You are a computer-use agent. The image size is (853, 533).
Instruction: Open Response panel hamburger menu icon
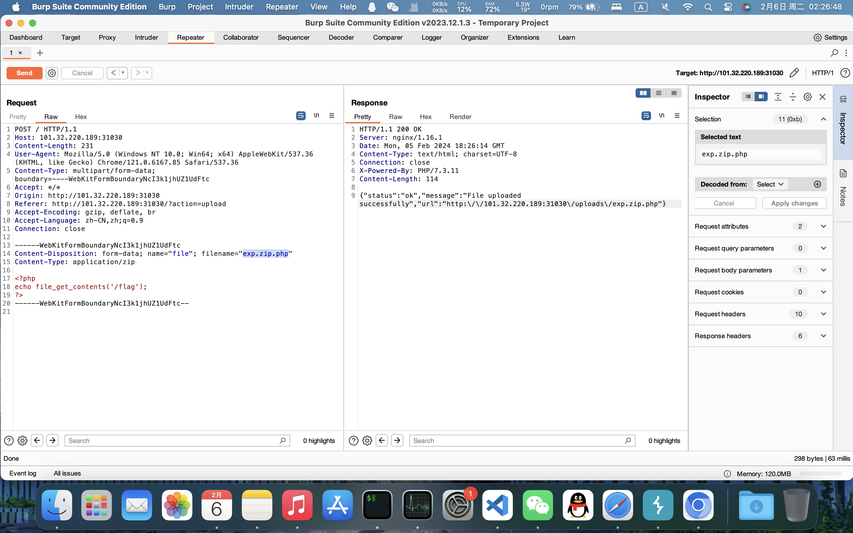pyautogui.click(x=677, y=115)
